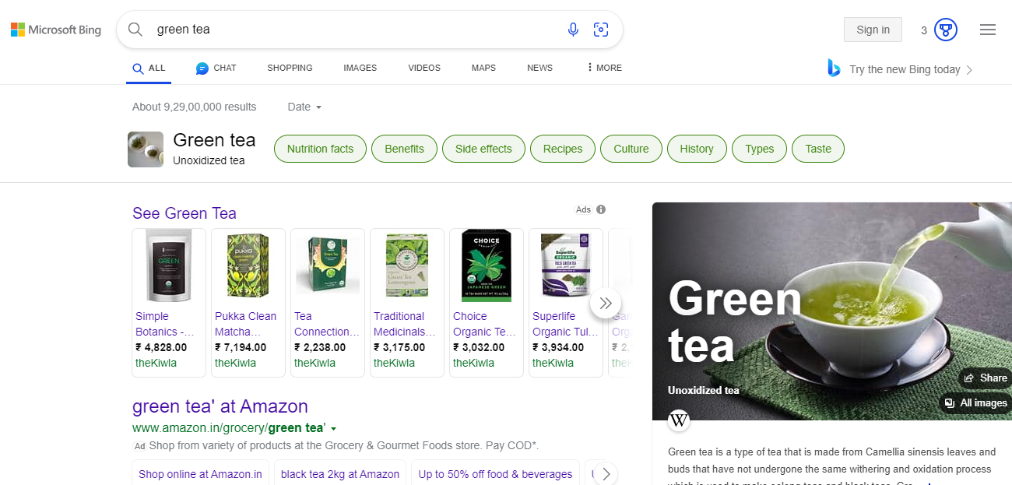
Task: Click Shop online at Amazon.in sitelink
Action: (200, 474)
